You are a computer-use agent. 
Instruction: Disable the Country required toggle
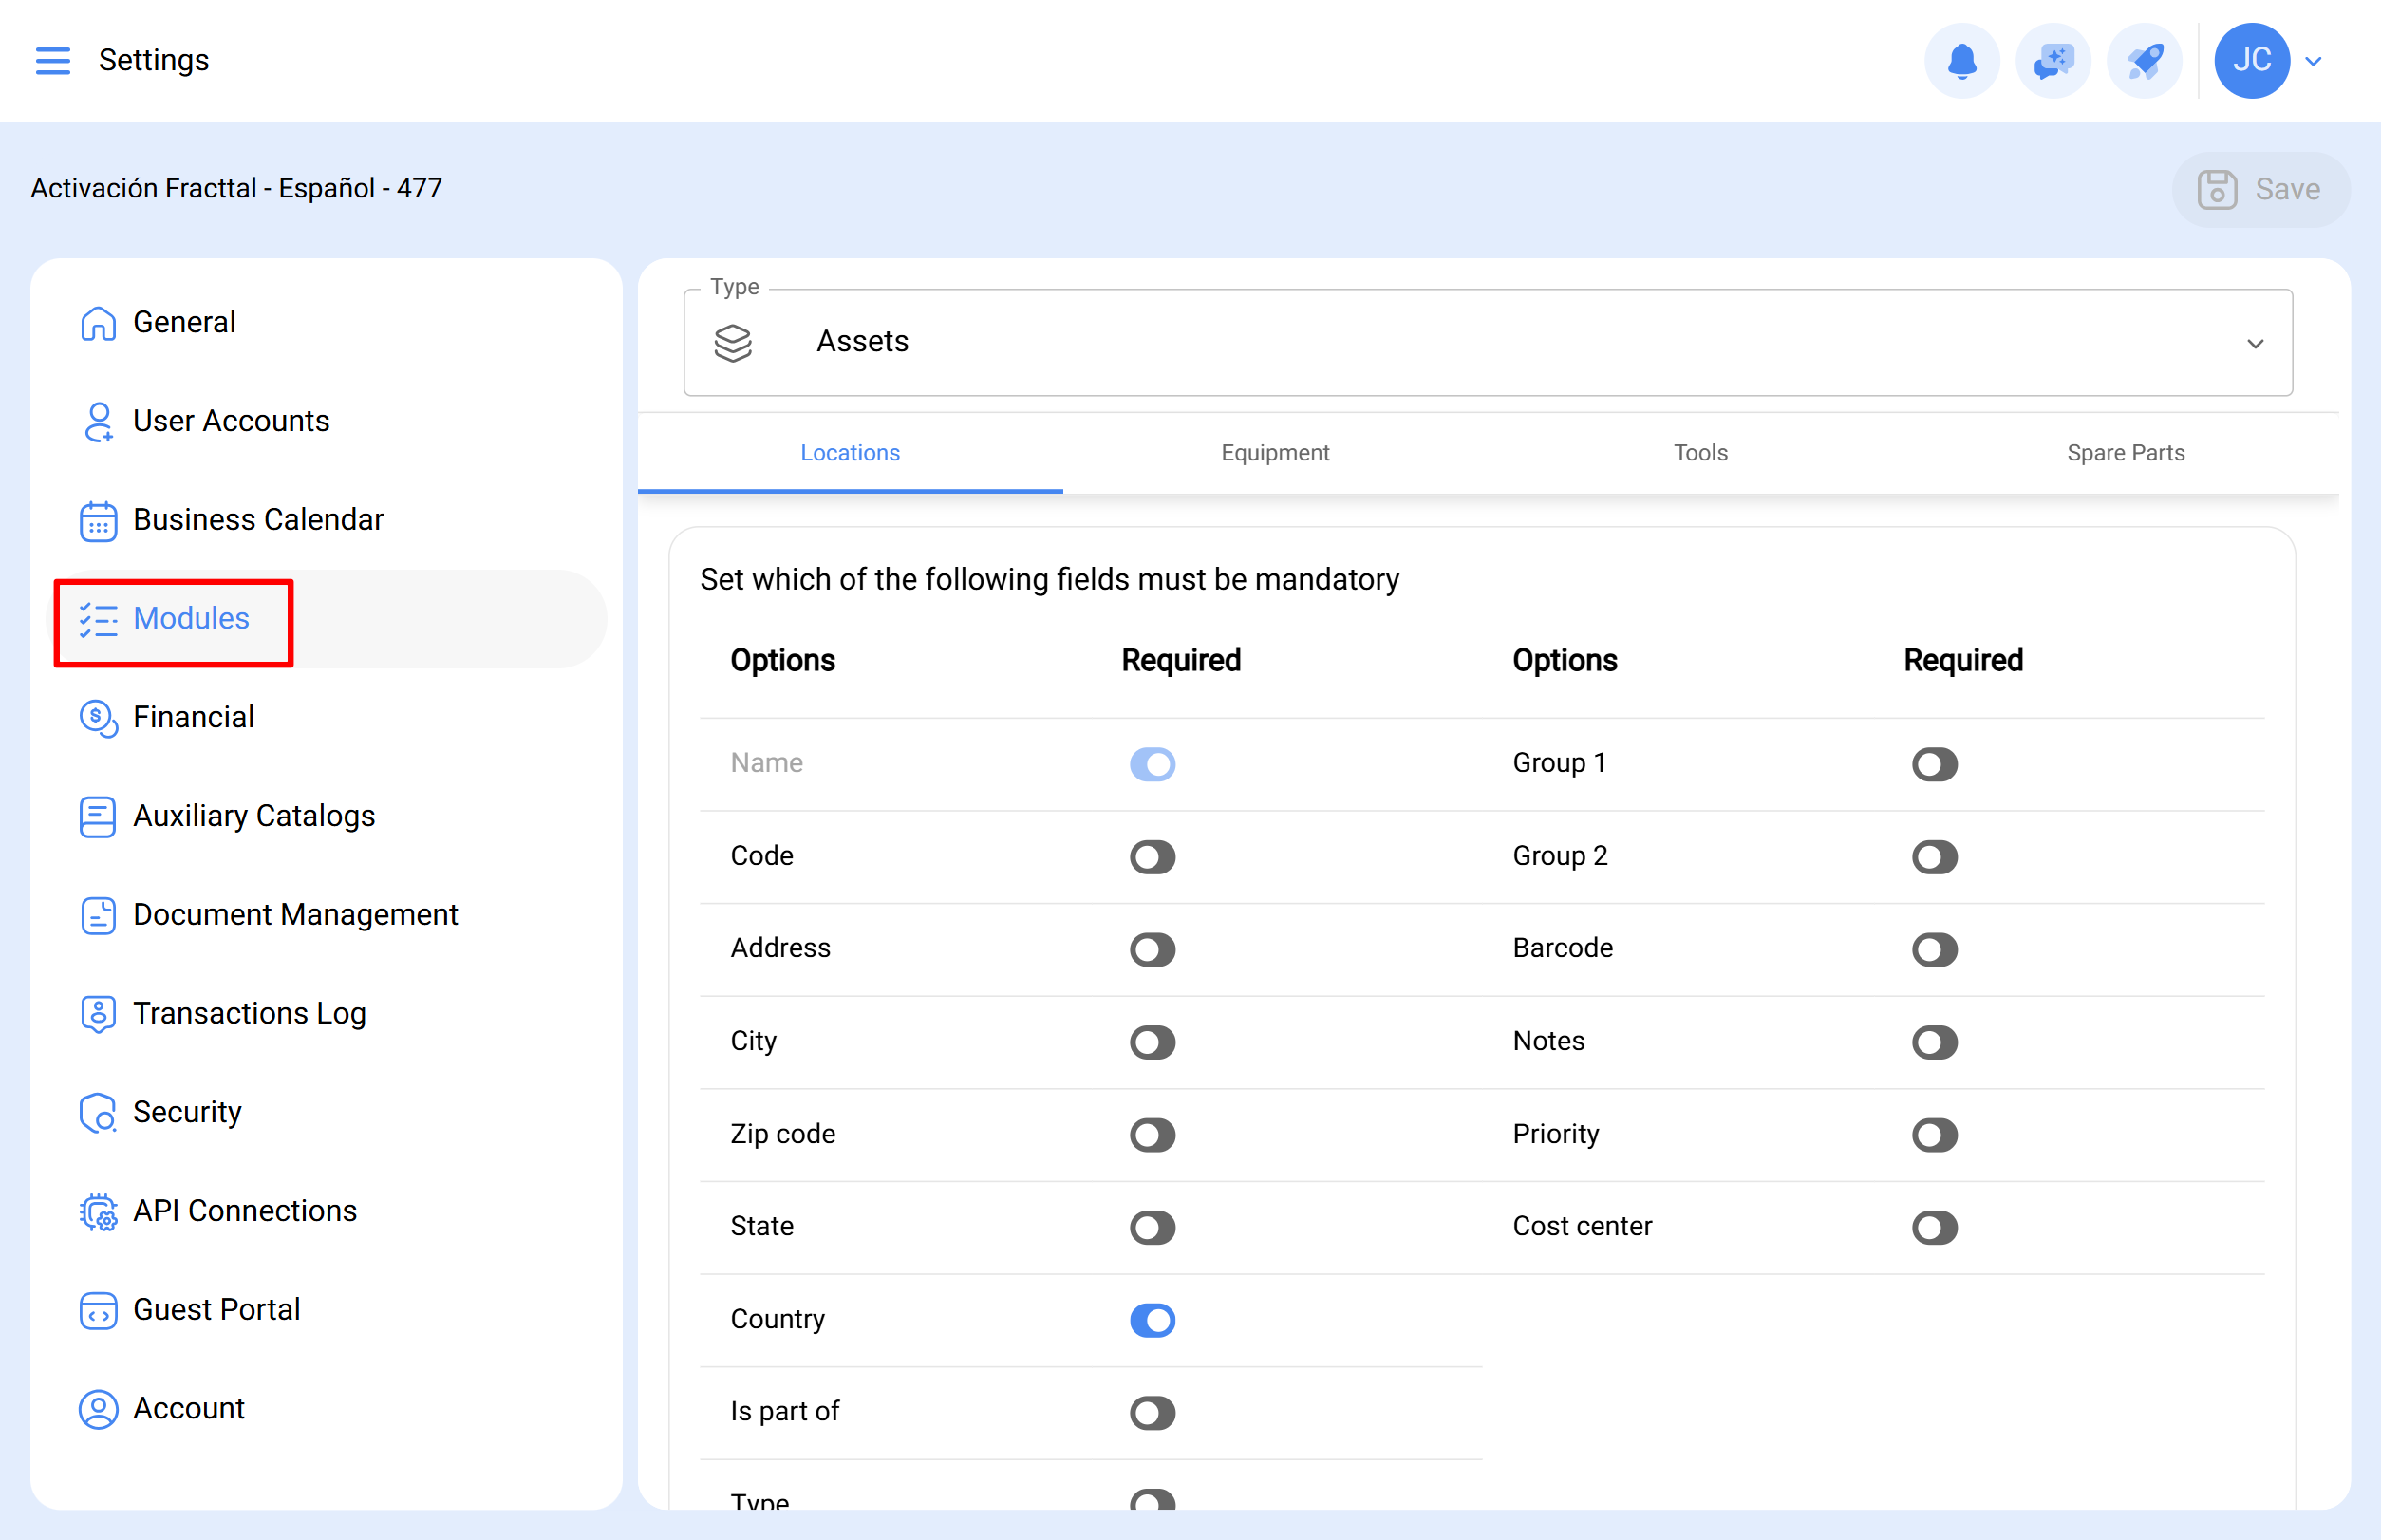pyautogui.click(x=1152, y=1320)
